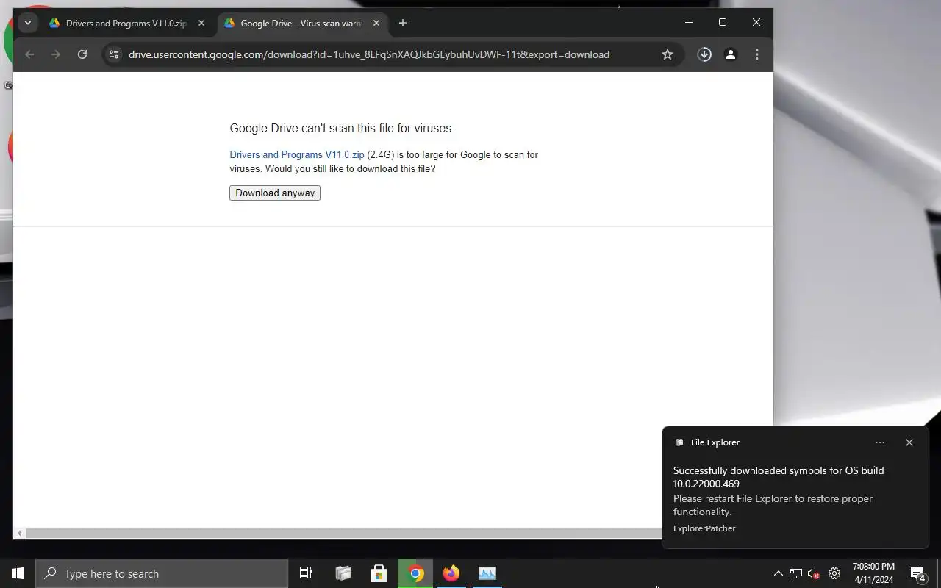Click the Download anyway button
941x588 pixels.
275,193
